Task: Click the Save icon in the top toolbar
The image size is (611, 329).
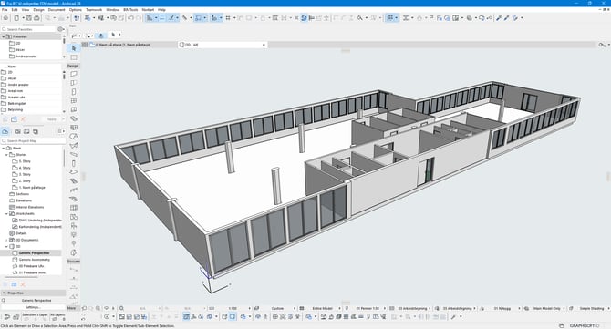Action: pos(29,18)
